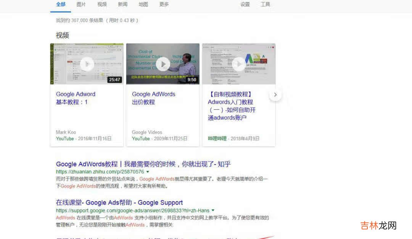Click the next arrow in video carousel
This screenshot has width=412, height=239.
click(275, 95)
